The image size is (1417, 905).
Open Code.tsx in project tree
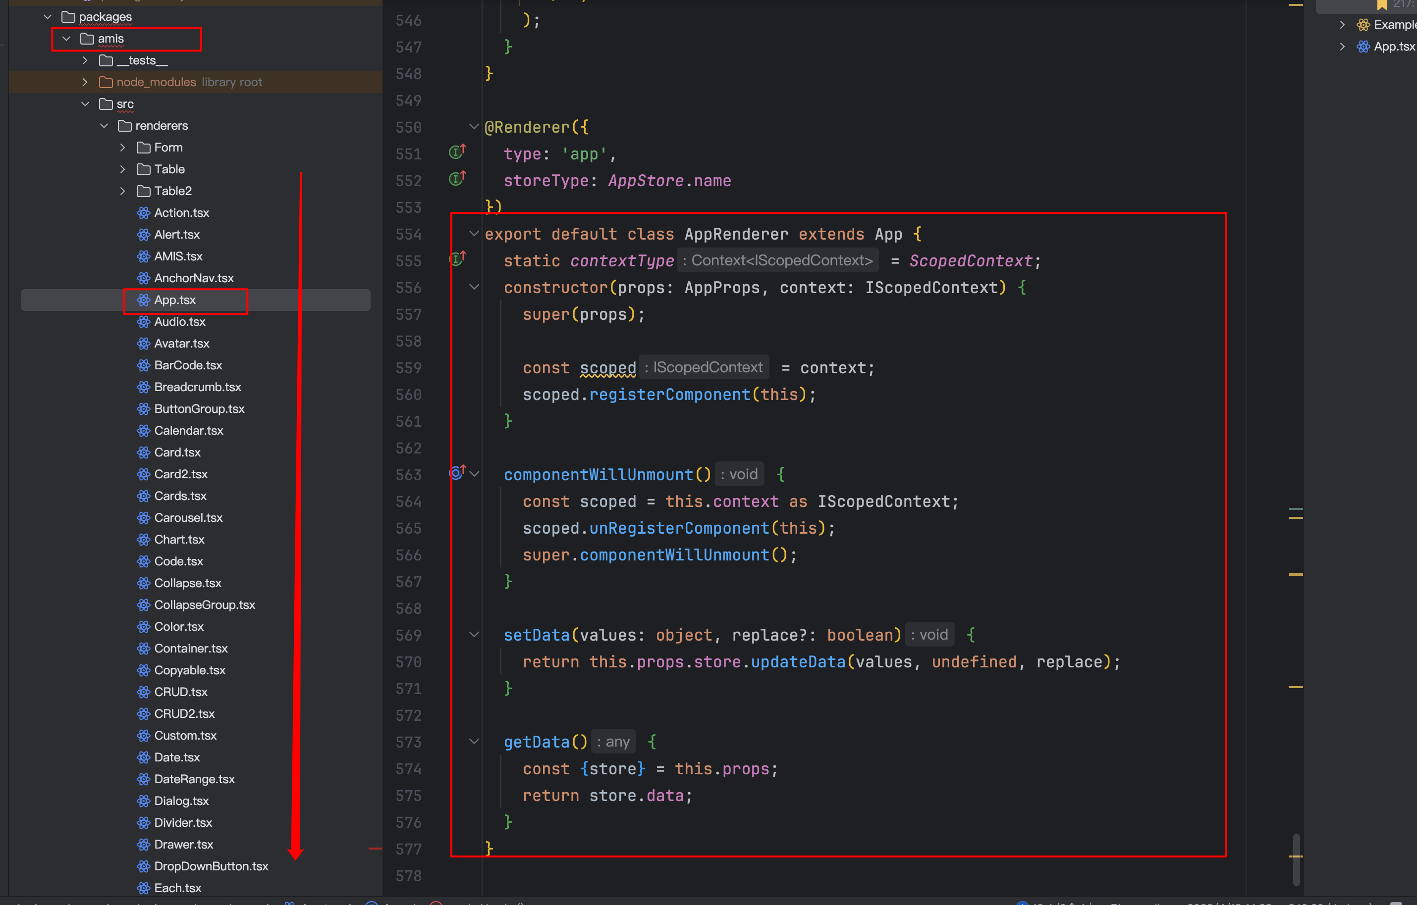pyautogui.click(x=179, y=561)
